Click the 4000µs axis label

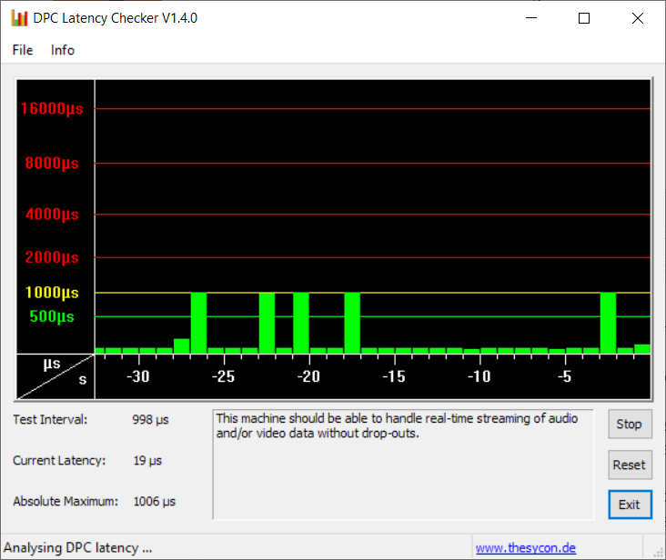[52, 214]
